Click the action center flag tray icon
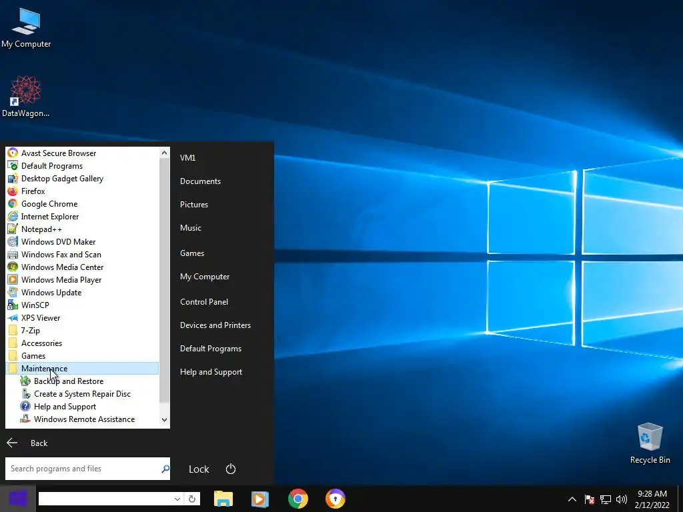This screenshot has height=512, width=683. [x=590, y=499]
